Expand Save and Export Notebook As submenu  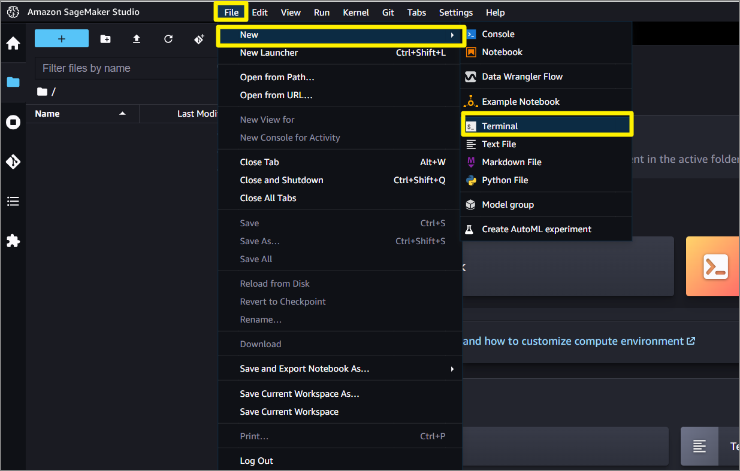(340, 369)
